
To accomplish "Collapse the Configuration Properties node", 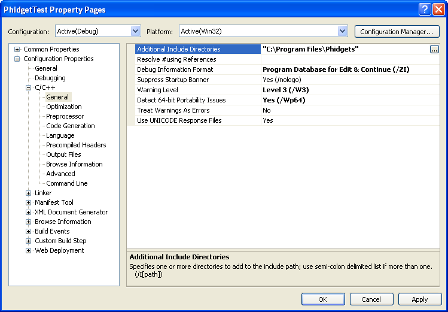I will click(17, 59).
